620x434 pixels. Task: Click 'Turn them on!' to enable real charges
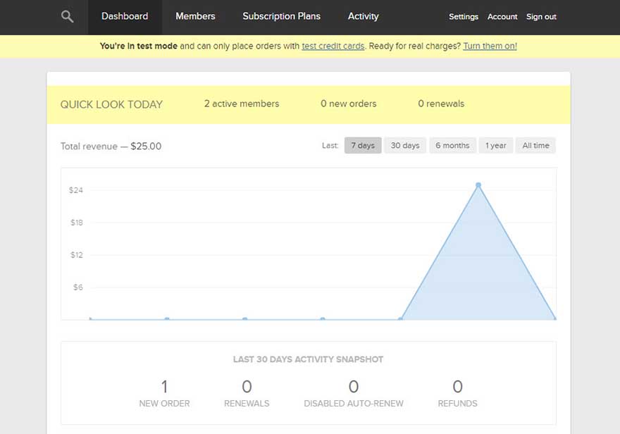coord(489,46)
